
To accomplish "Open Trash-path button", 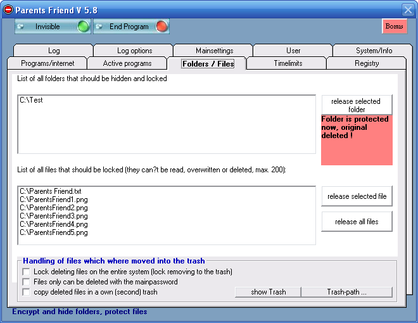I will coord(346,292).
